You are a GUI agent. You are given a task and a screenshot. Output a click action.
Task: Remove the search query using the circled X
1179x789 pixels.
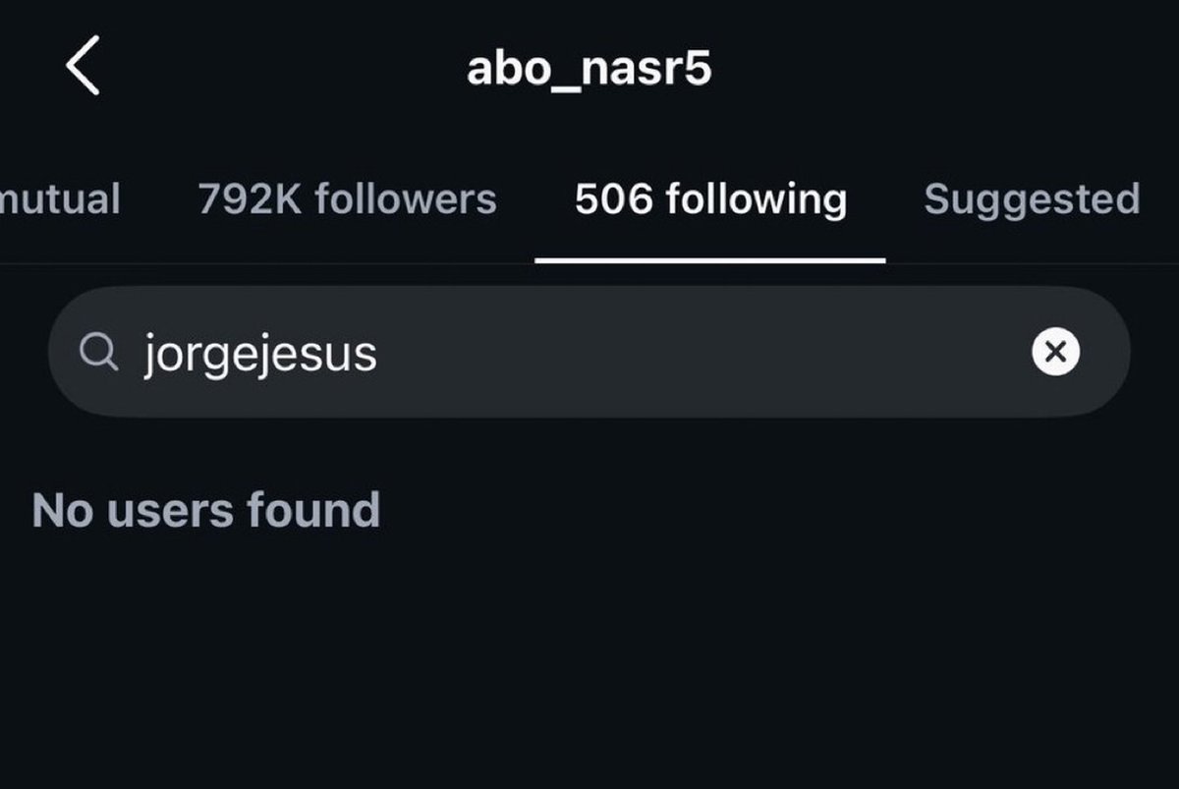pyautogui.click(x=1055, y=352)
